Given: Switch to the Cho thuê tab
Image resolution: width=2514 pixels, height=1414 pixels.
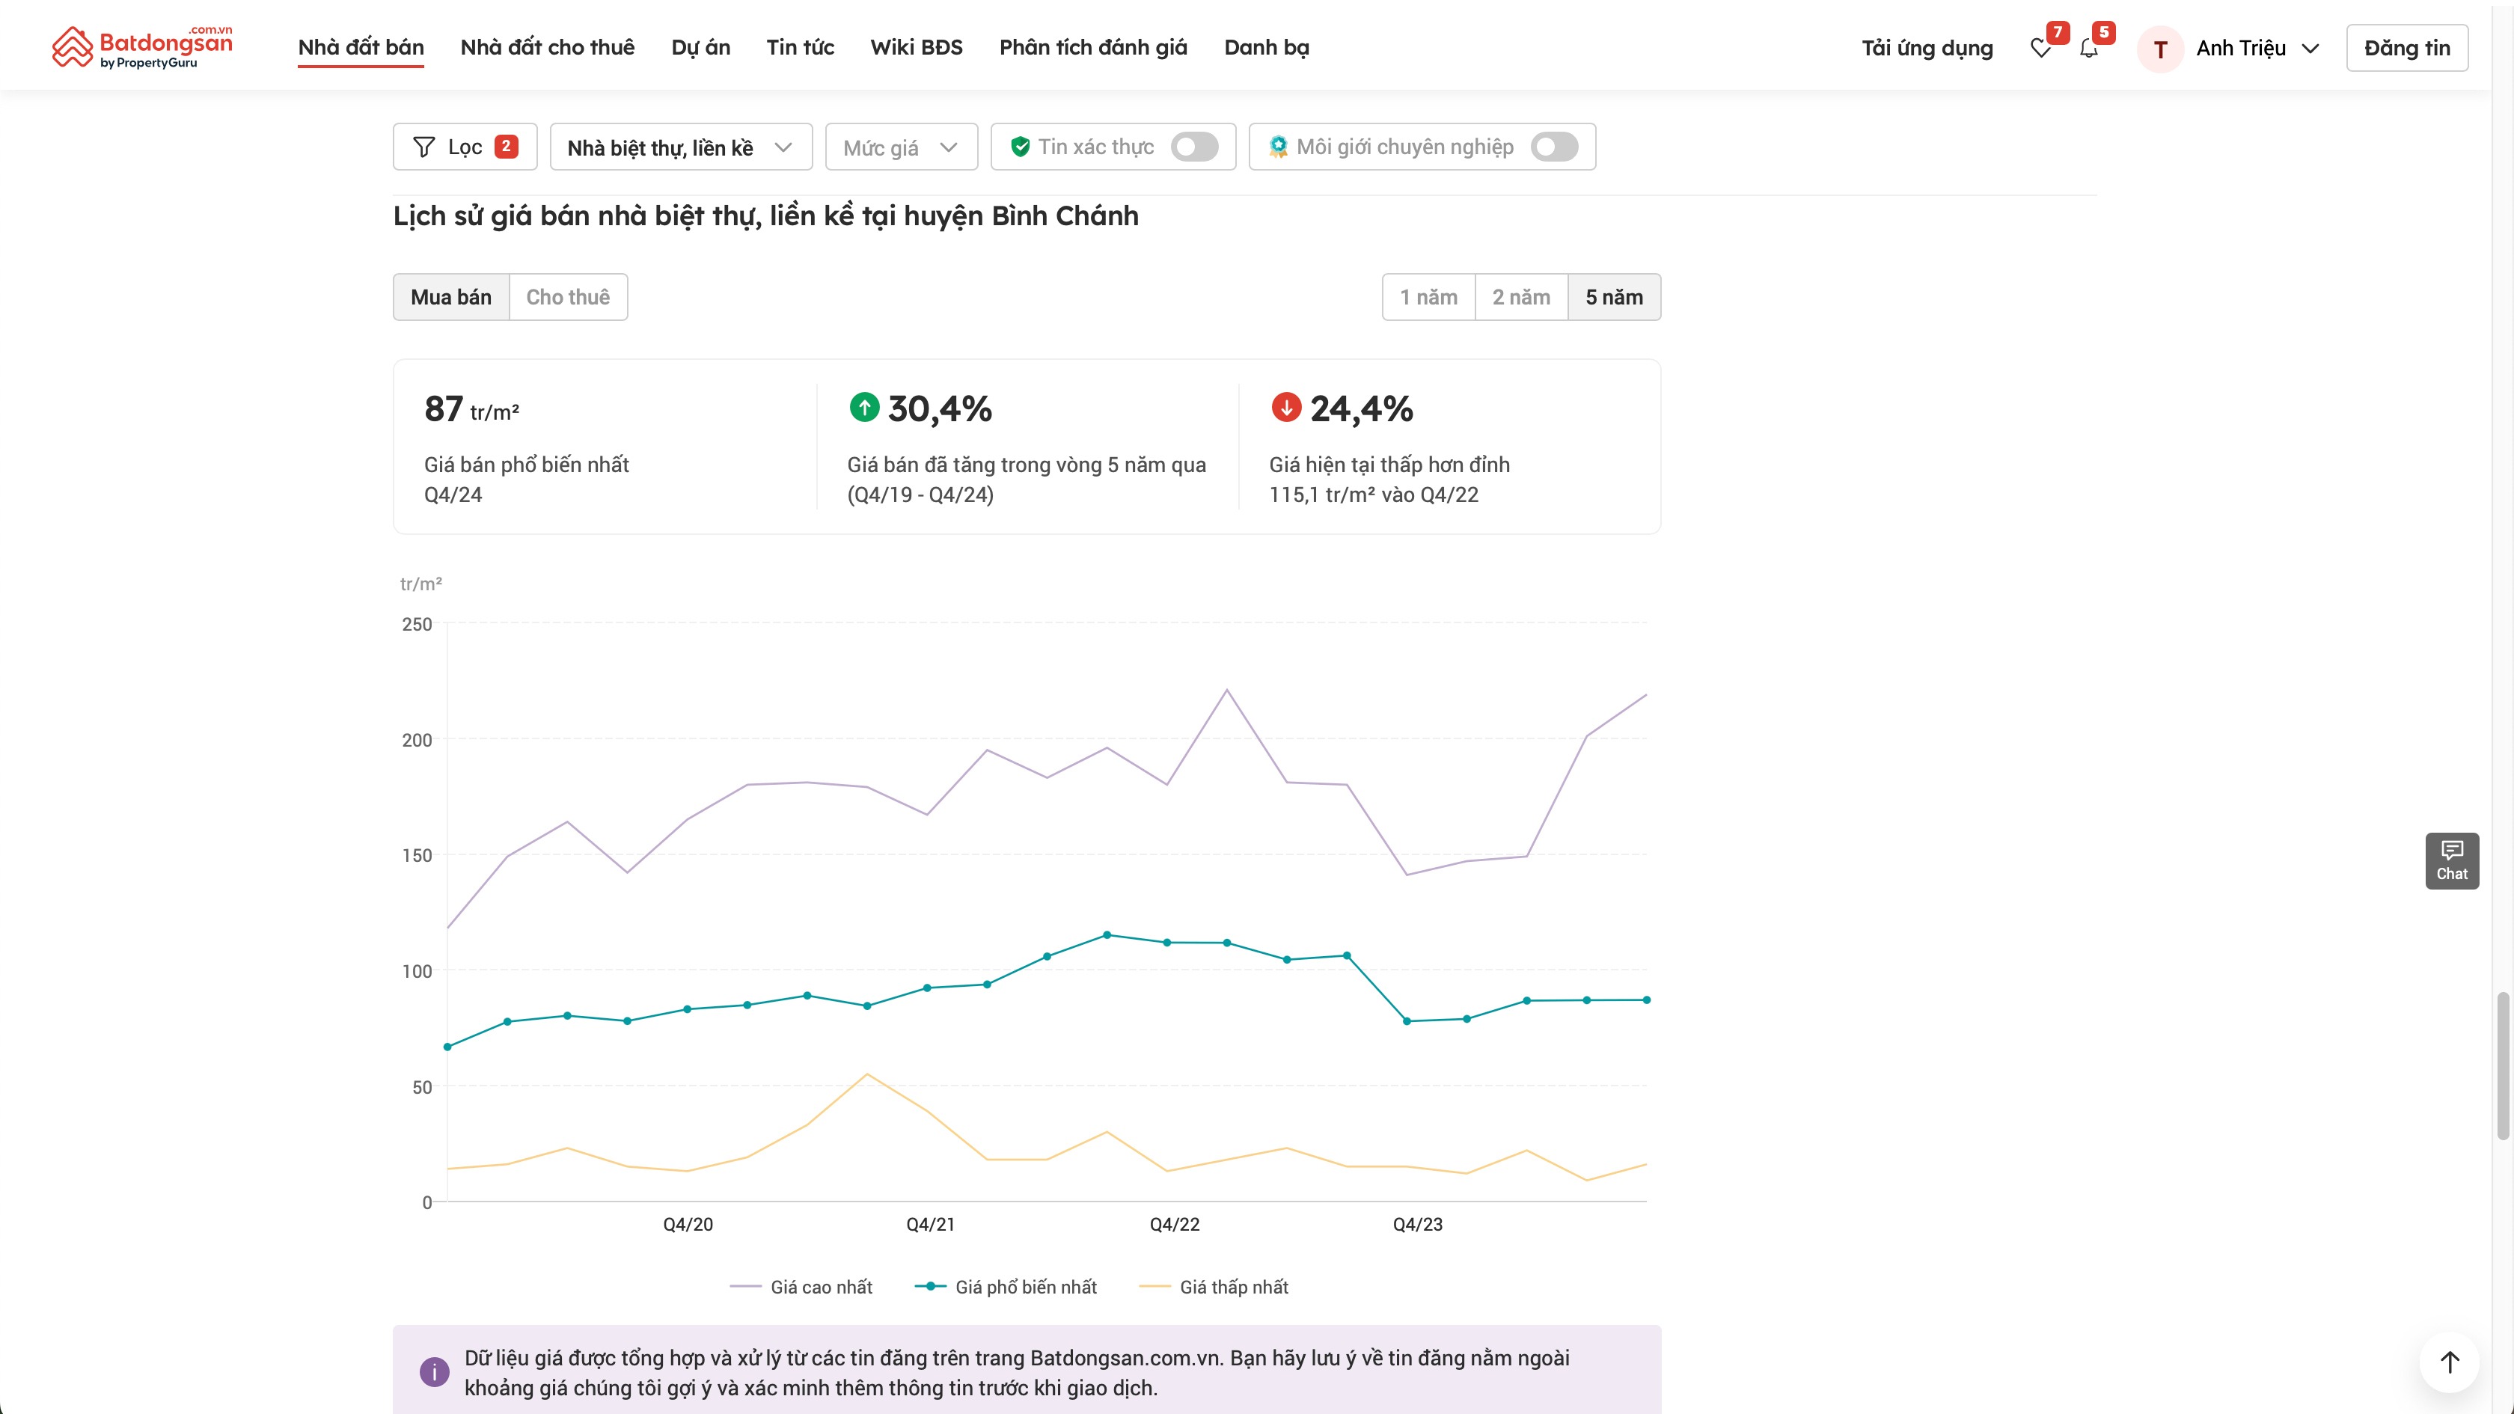Looking at the screenshot, I should (567, 297).
